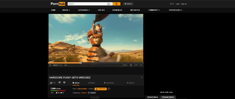Toggle the Like thumbs-up button
The width and height of the screenshot is (235, 99).
tap(52, 83)
